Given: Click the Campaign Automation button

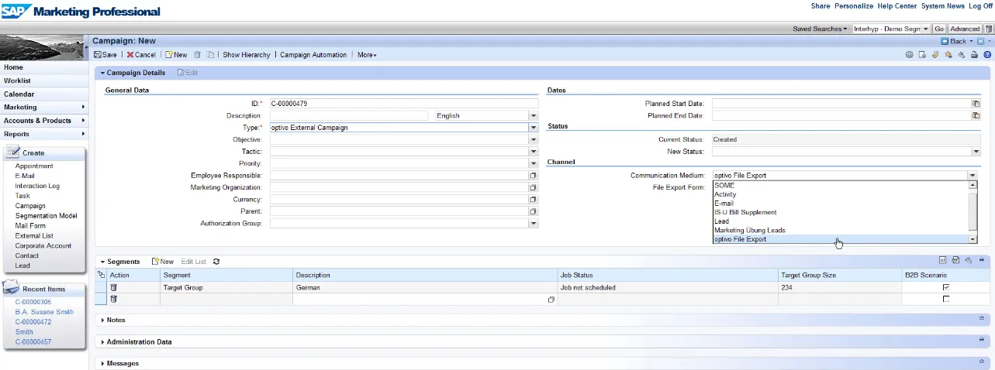Looking at the screenshot, I should point(313,55).
